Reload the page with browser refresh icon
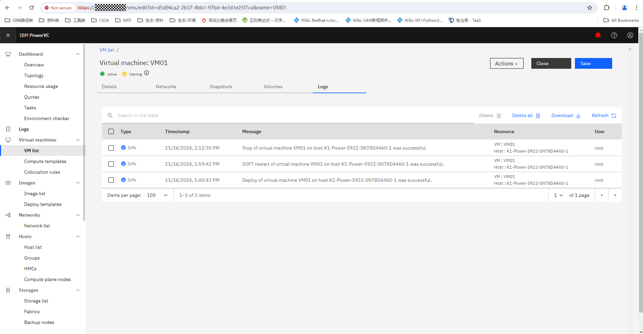 tap(32, 8)
